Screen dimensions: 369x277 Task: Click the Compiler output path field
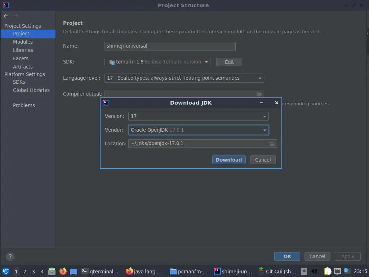pyautogui.click(x=179, y=94)
